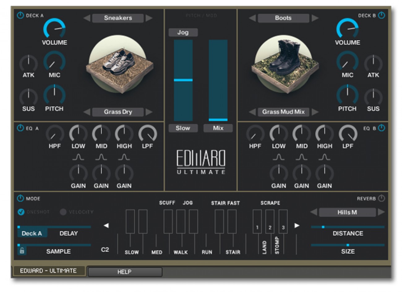
Task: Open the Help tab
Action: coord(125,272)
